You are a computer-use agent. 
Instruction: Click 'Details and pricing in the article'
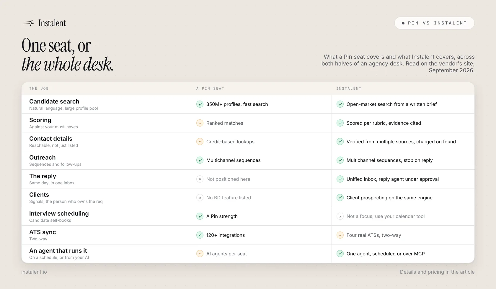tap(437, 272)
